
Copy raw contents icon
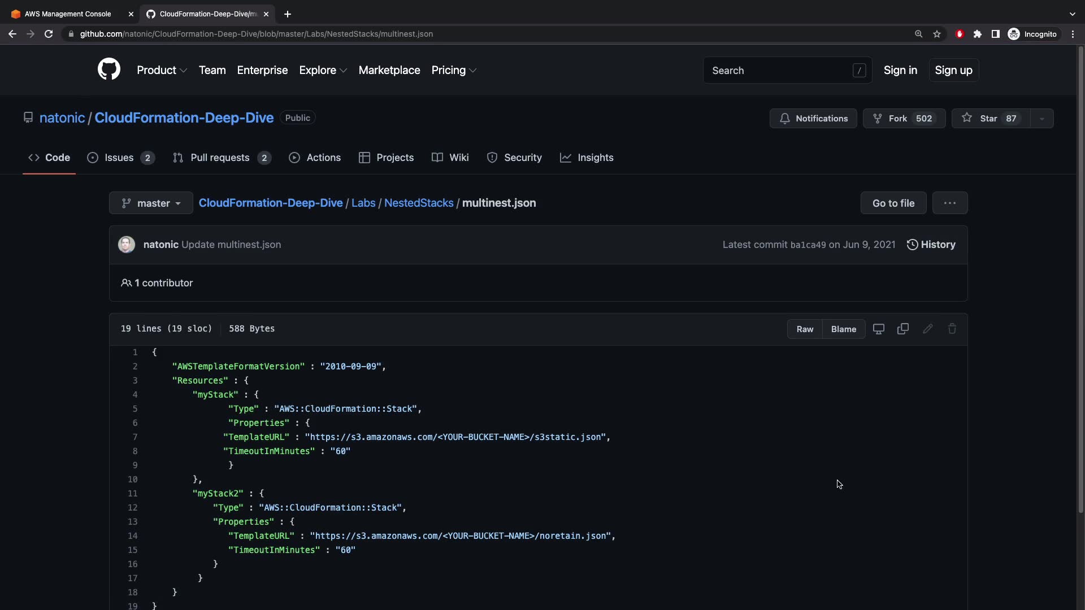click(x=902, y=329)
